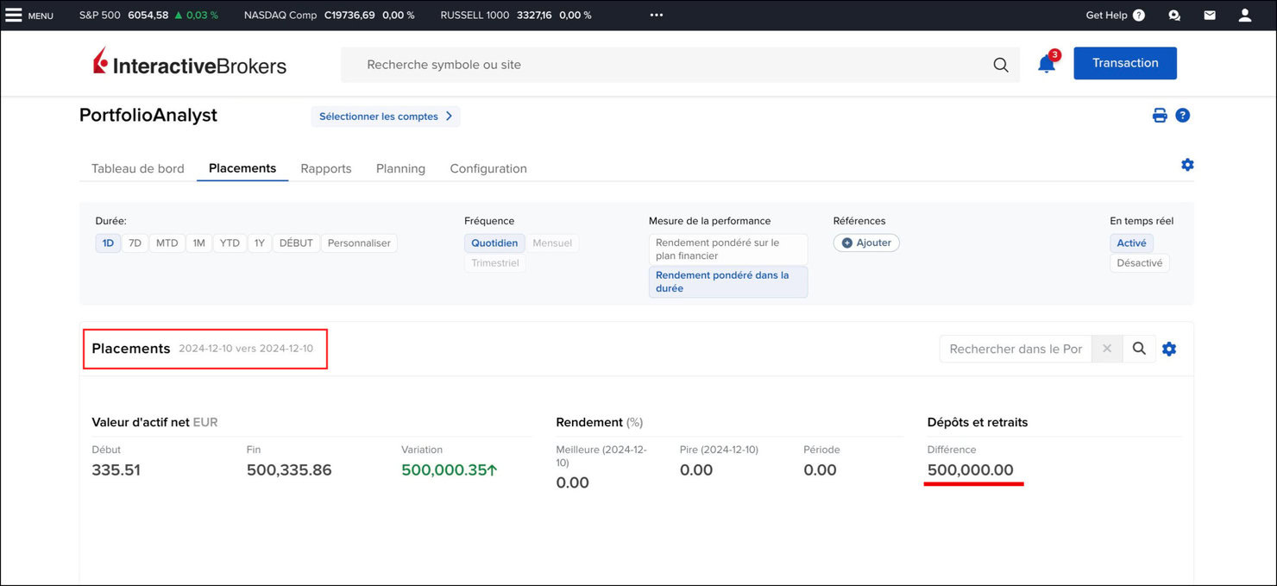Switch to the Tableau de bord tab
The image size is (1277, 586).
[138, 168]
